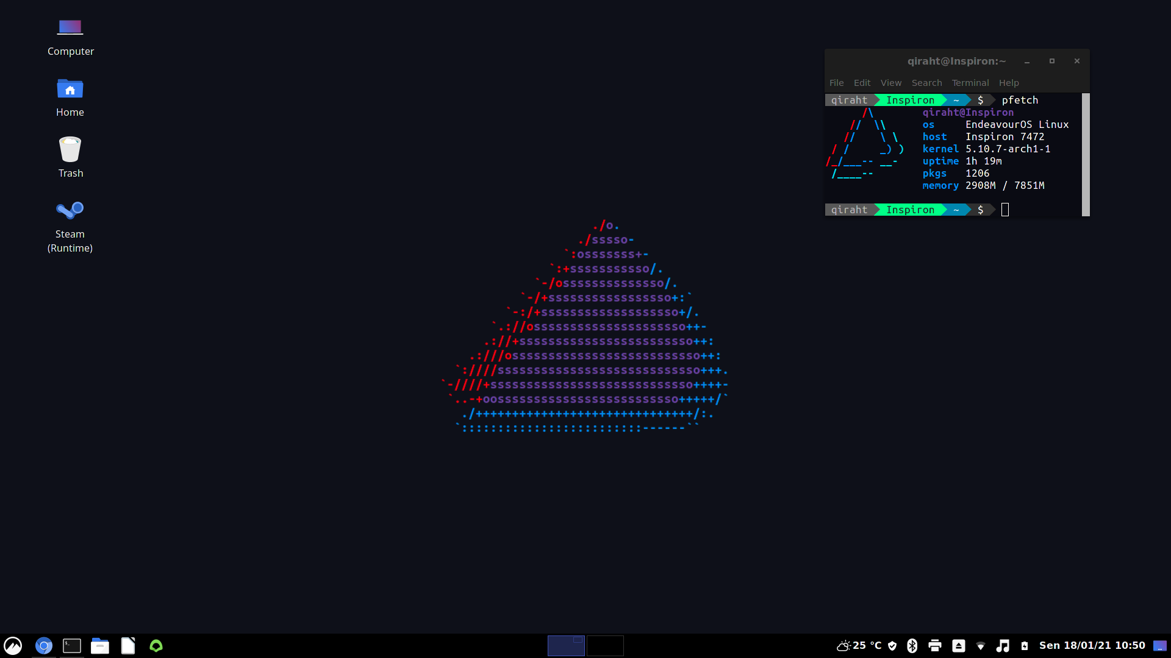This screenshot has height=658, width=1171.
Task: Click the pkgs value '1206'
Action: (x=978, y=173)
